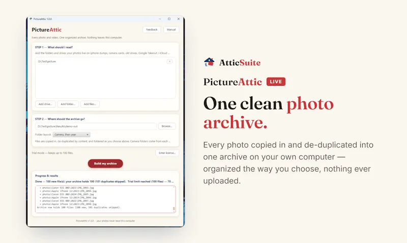Click the Add drive... button
The width and height of the screenshot is (407, 243).
45,104
